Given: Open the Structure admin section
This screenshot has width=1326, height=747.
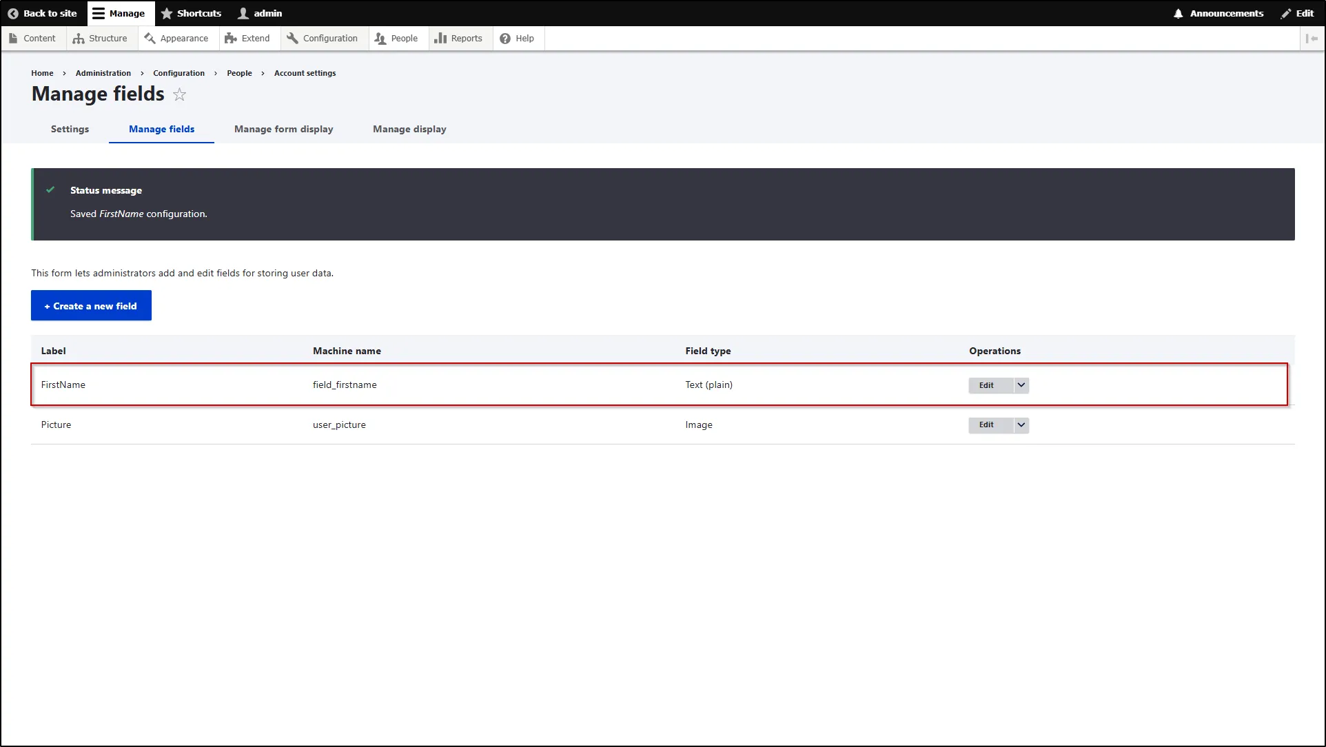Looking at the screenshot, I should (x=101, y=38).
